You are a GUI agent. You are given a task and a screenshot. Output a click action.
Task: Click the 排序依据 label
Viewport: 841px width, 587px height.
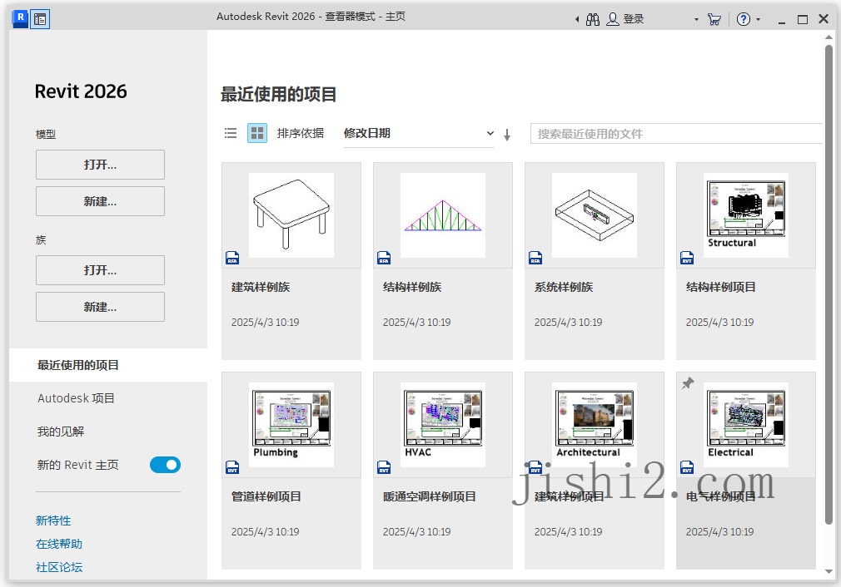click(301, 133)
